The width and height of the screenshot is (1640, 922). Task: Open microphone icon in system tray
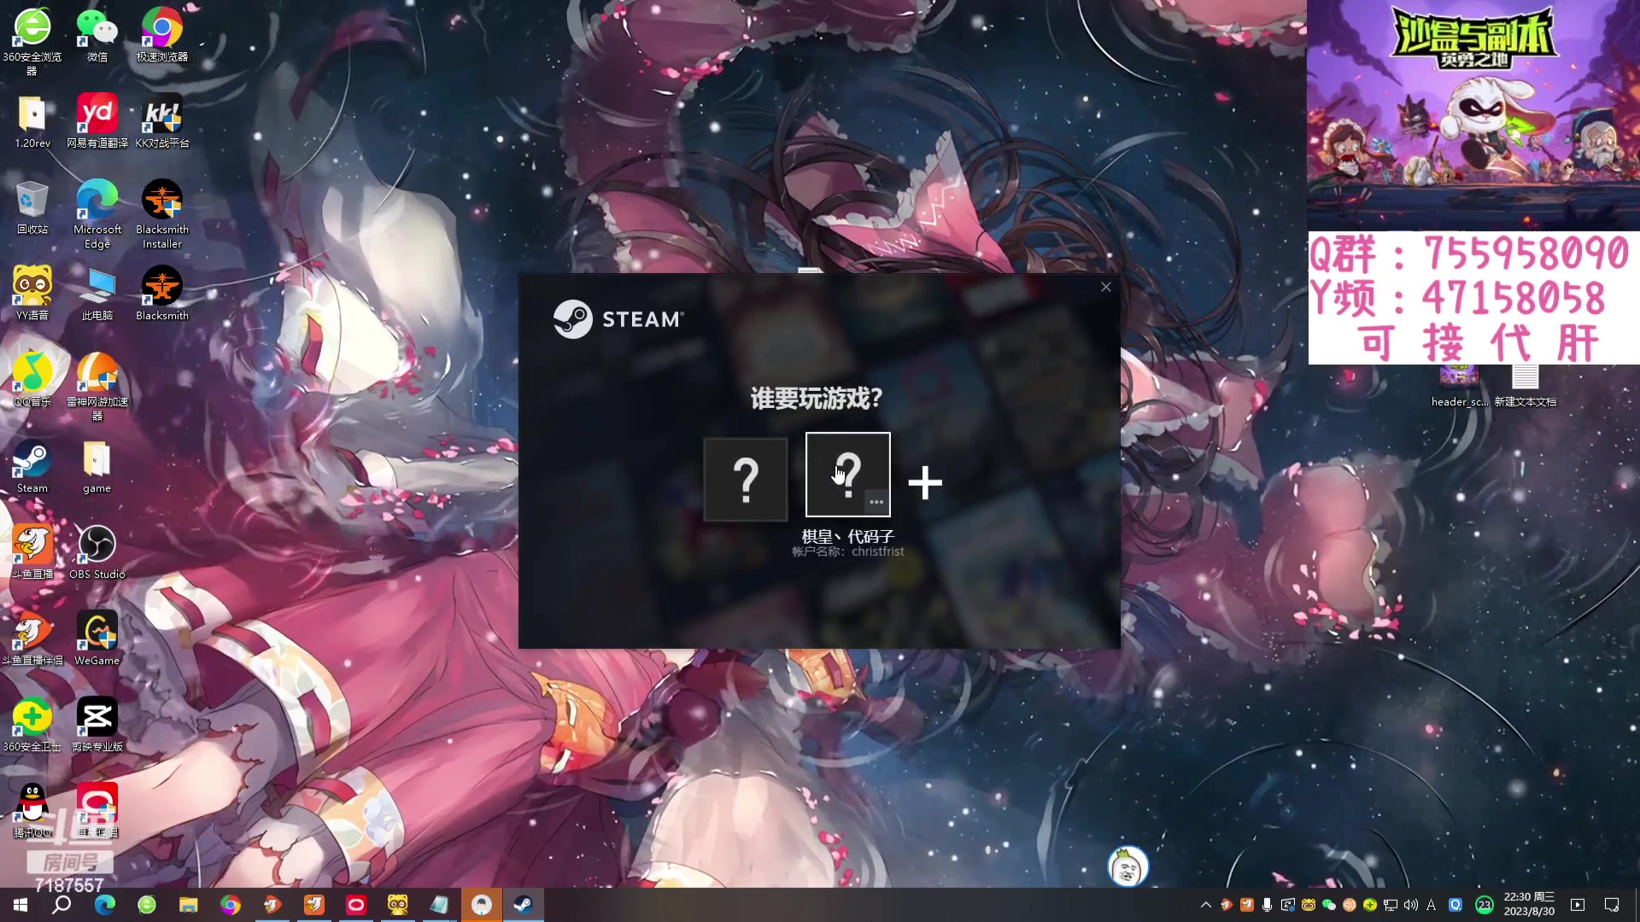(x=1267, y=905)
